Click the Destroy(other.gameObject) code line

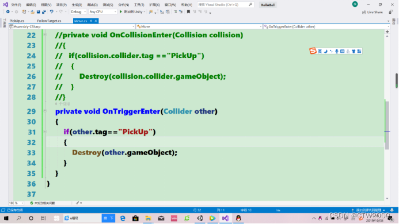(125, 152)
